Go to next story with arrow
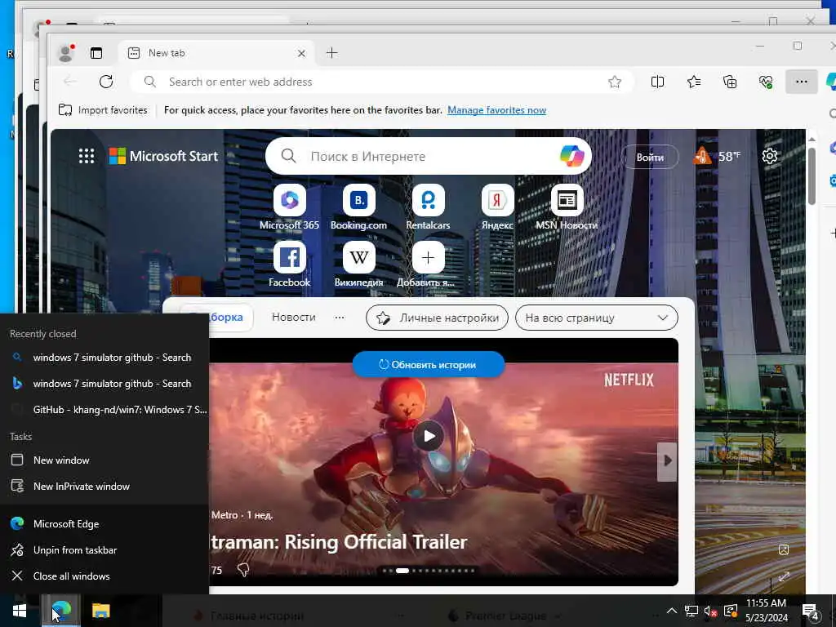The height and width of the screenshot is (627, 836). 667,460
